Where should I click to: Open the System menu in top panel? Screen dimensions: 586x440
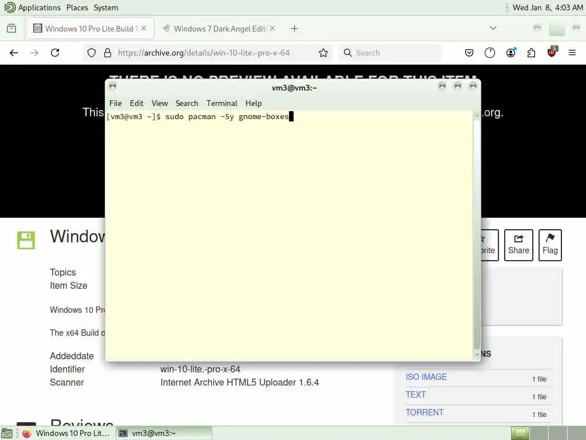(x=106, y=7)
